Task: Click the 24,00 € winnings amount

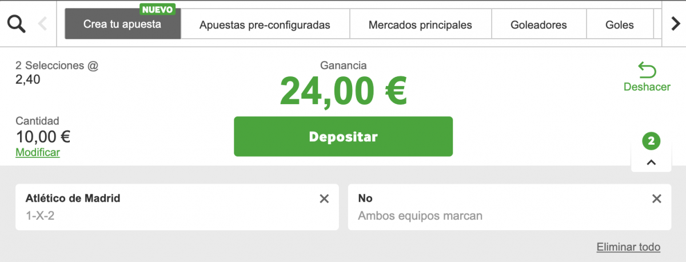Action: coord(343,91)
